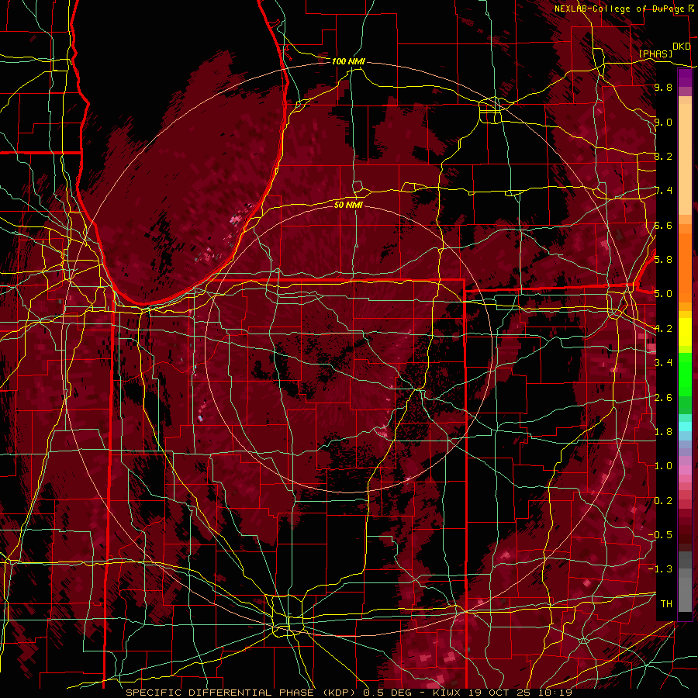The width and height of the screenshot is (698, 698).
Task: Click the 10:19 timestamp in caption
Action: click(555, 693)
